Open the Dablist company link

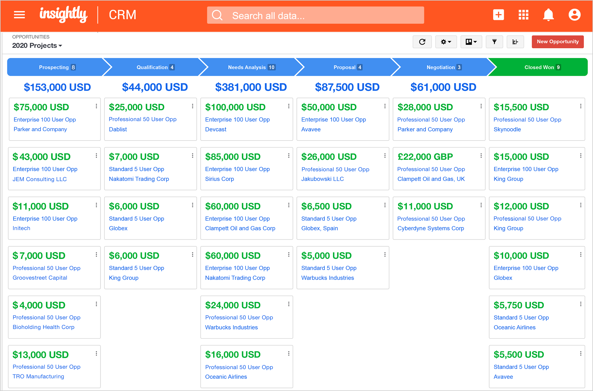(118, 129)
